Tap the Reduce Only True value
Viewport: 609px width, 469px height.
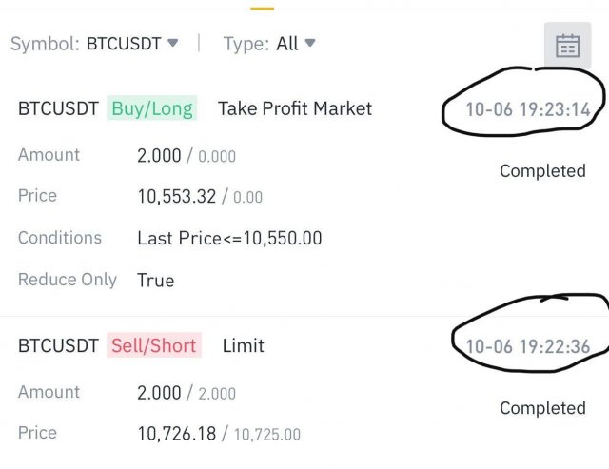[x=155, y=280]
